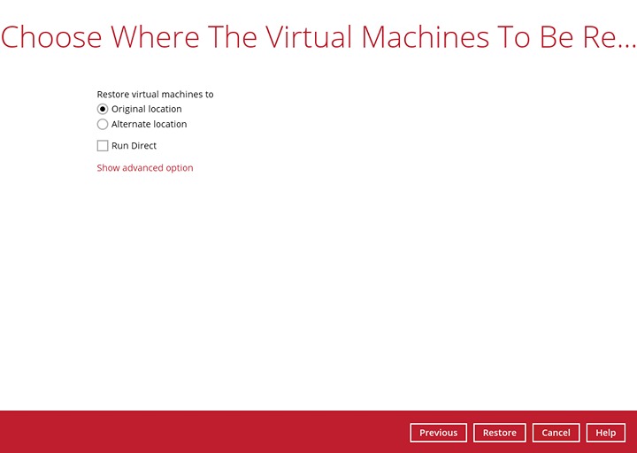This screenshot has width=637, height=453.
Task: Click the red page title heading
Action: click(301, 37)
